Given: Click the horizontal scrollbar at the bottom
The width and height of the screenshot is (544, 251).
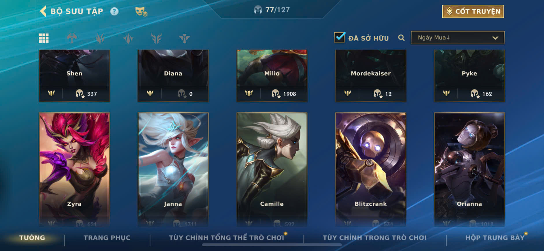Looking at the screenshot, I should [272, 245].
